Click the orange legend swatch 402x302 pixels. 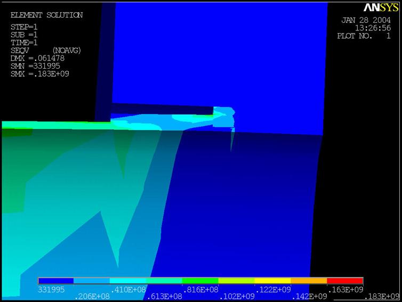click(309, 281)
